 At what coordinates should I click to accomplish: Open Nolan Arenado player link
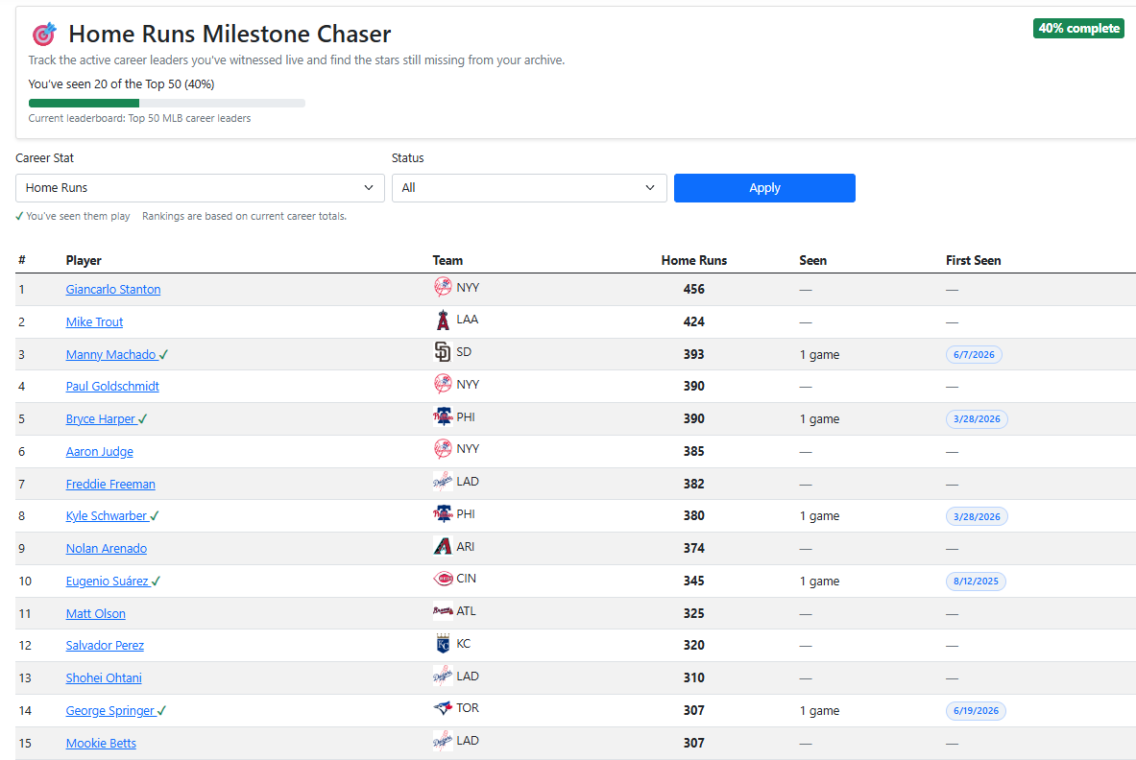pyautogui.click(x=107, y=549)
